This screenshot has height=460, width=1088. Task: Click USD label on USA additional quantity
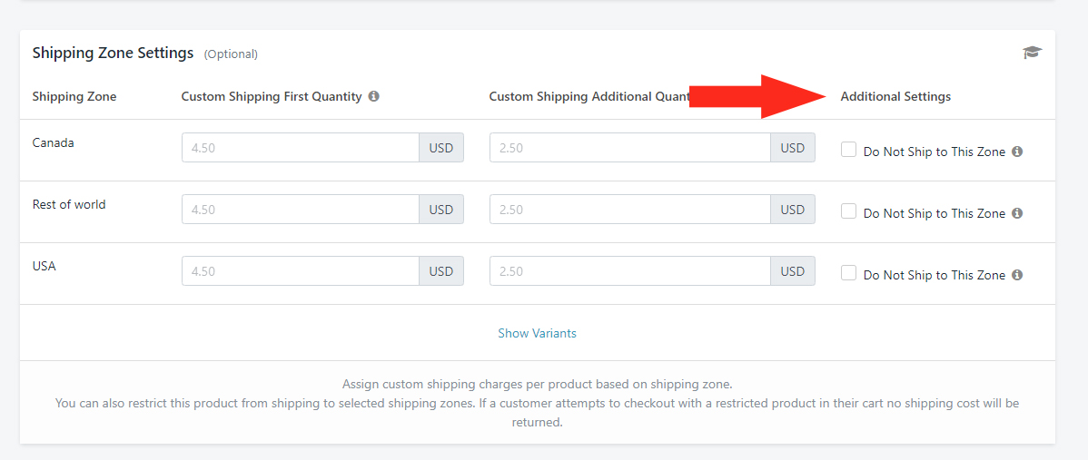tap(793, 271)
